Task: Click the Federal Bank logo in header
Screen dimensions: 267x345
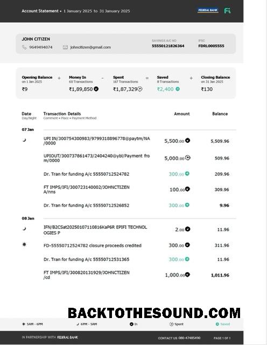Action: [208, 10]
